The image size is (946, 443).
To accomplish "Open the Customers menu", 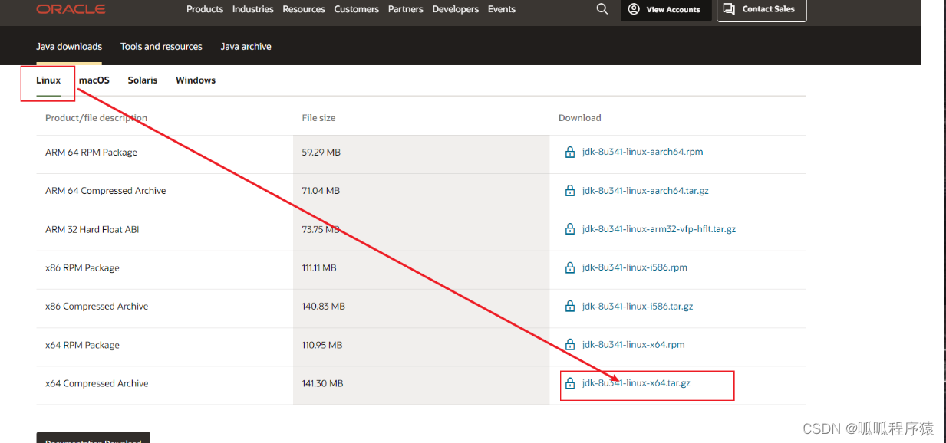I will pos(357,9).
